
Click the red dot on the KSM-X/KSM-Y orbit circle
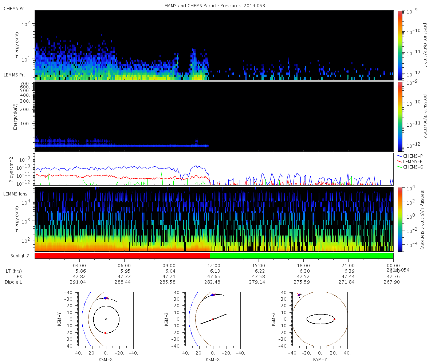tap(105, 333)
